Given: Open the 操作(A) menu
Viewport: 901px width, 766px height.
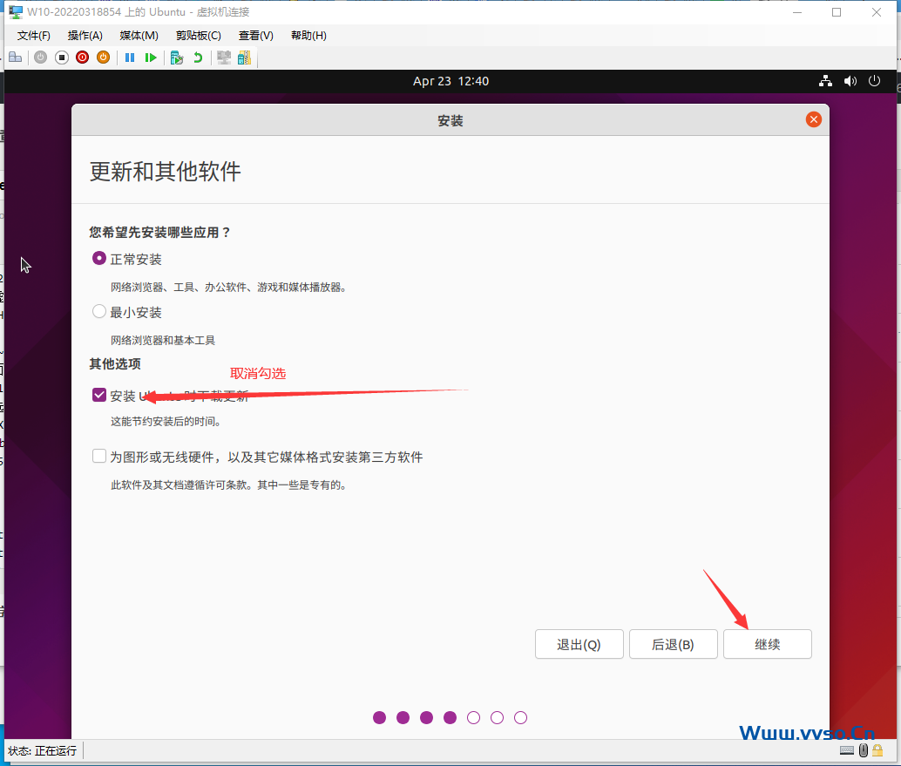Looking at the screenshot, I should (85, 36).
